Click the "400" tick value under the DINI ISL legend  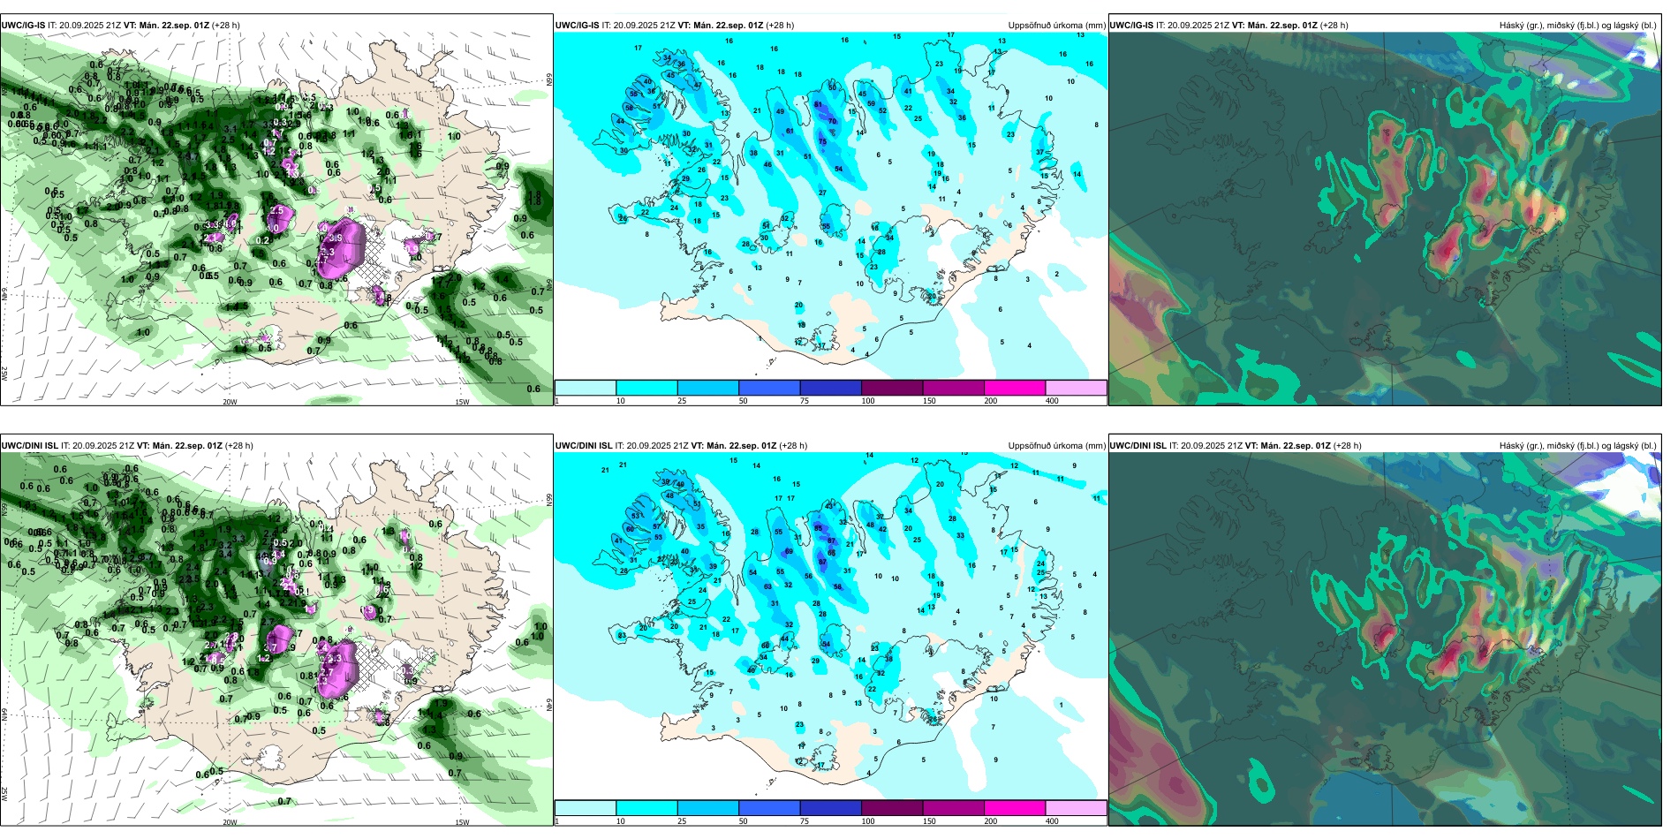[x=1052, y=821]
